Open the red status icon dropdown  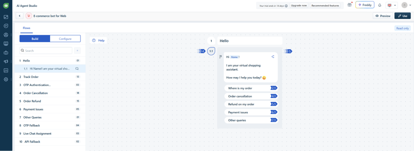[391, 5]
